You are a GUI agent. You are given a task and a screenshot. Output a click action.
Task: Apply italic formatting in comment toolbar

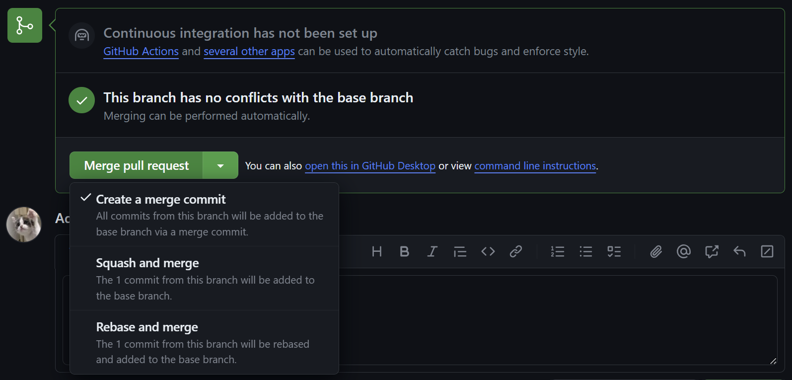tap(432, 252)
